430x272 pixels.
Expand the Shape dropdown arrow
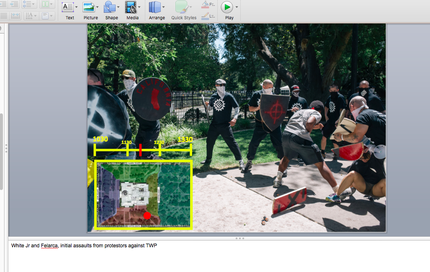pyautogui.click(x=118, y=7)
